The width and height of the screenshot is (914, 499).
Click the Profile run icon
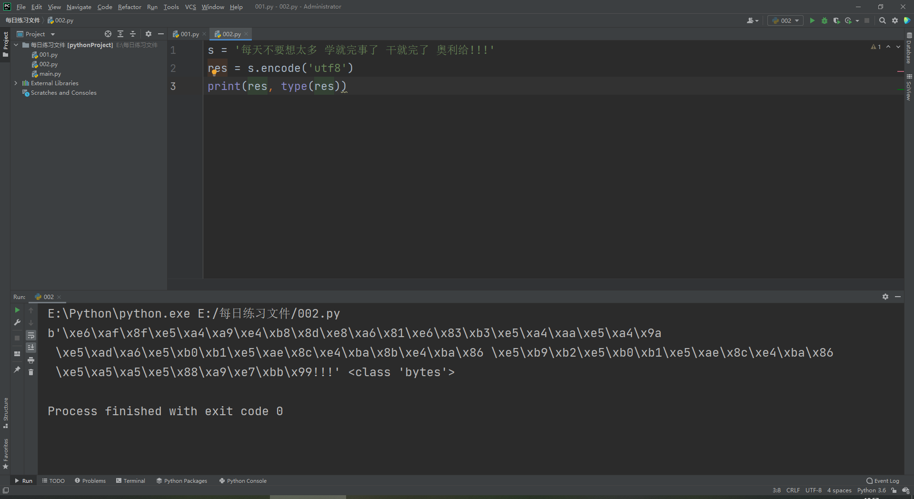pos(848,20)
